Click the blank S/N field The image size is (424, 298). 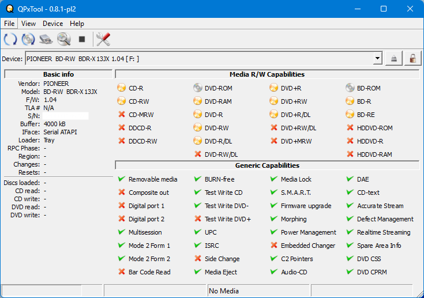(65, 116)
